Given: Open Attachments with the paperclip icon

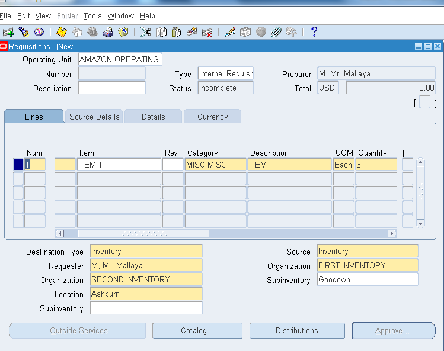Looking at the screenshot, I should click(x=276, y=32).
